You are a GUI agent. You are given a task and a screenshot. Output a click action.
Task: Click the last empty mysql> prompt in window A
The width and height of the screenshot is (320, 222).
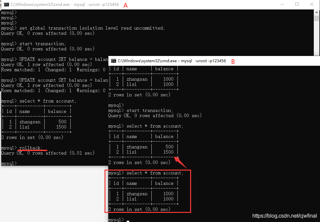pos(9,163)
